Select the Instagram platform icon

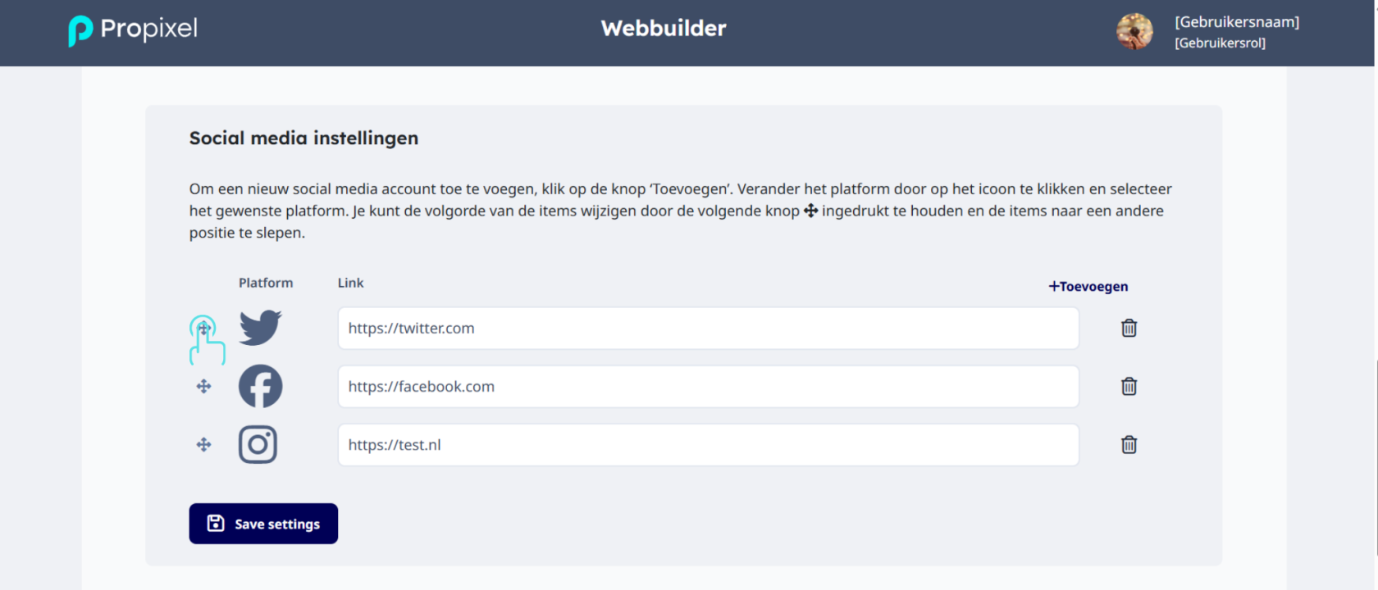click(x=258, y=444)
